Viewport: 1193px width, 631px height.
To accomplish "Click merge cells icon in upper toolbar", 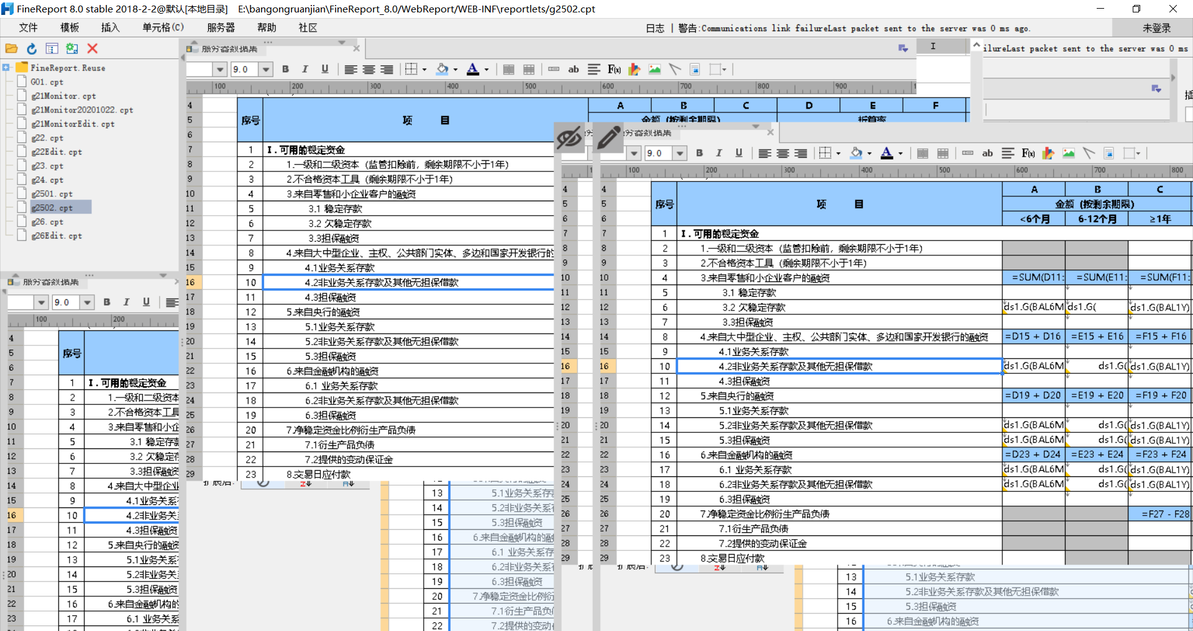I will coord(509,70).
